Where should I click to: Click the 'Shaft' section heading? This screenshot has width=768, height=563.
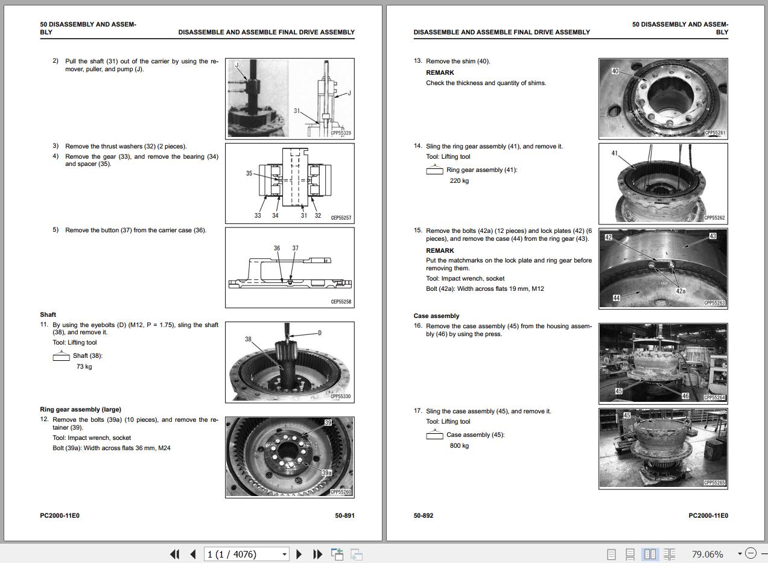tap(48, 314)
